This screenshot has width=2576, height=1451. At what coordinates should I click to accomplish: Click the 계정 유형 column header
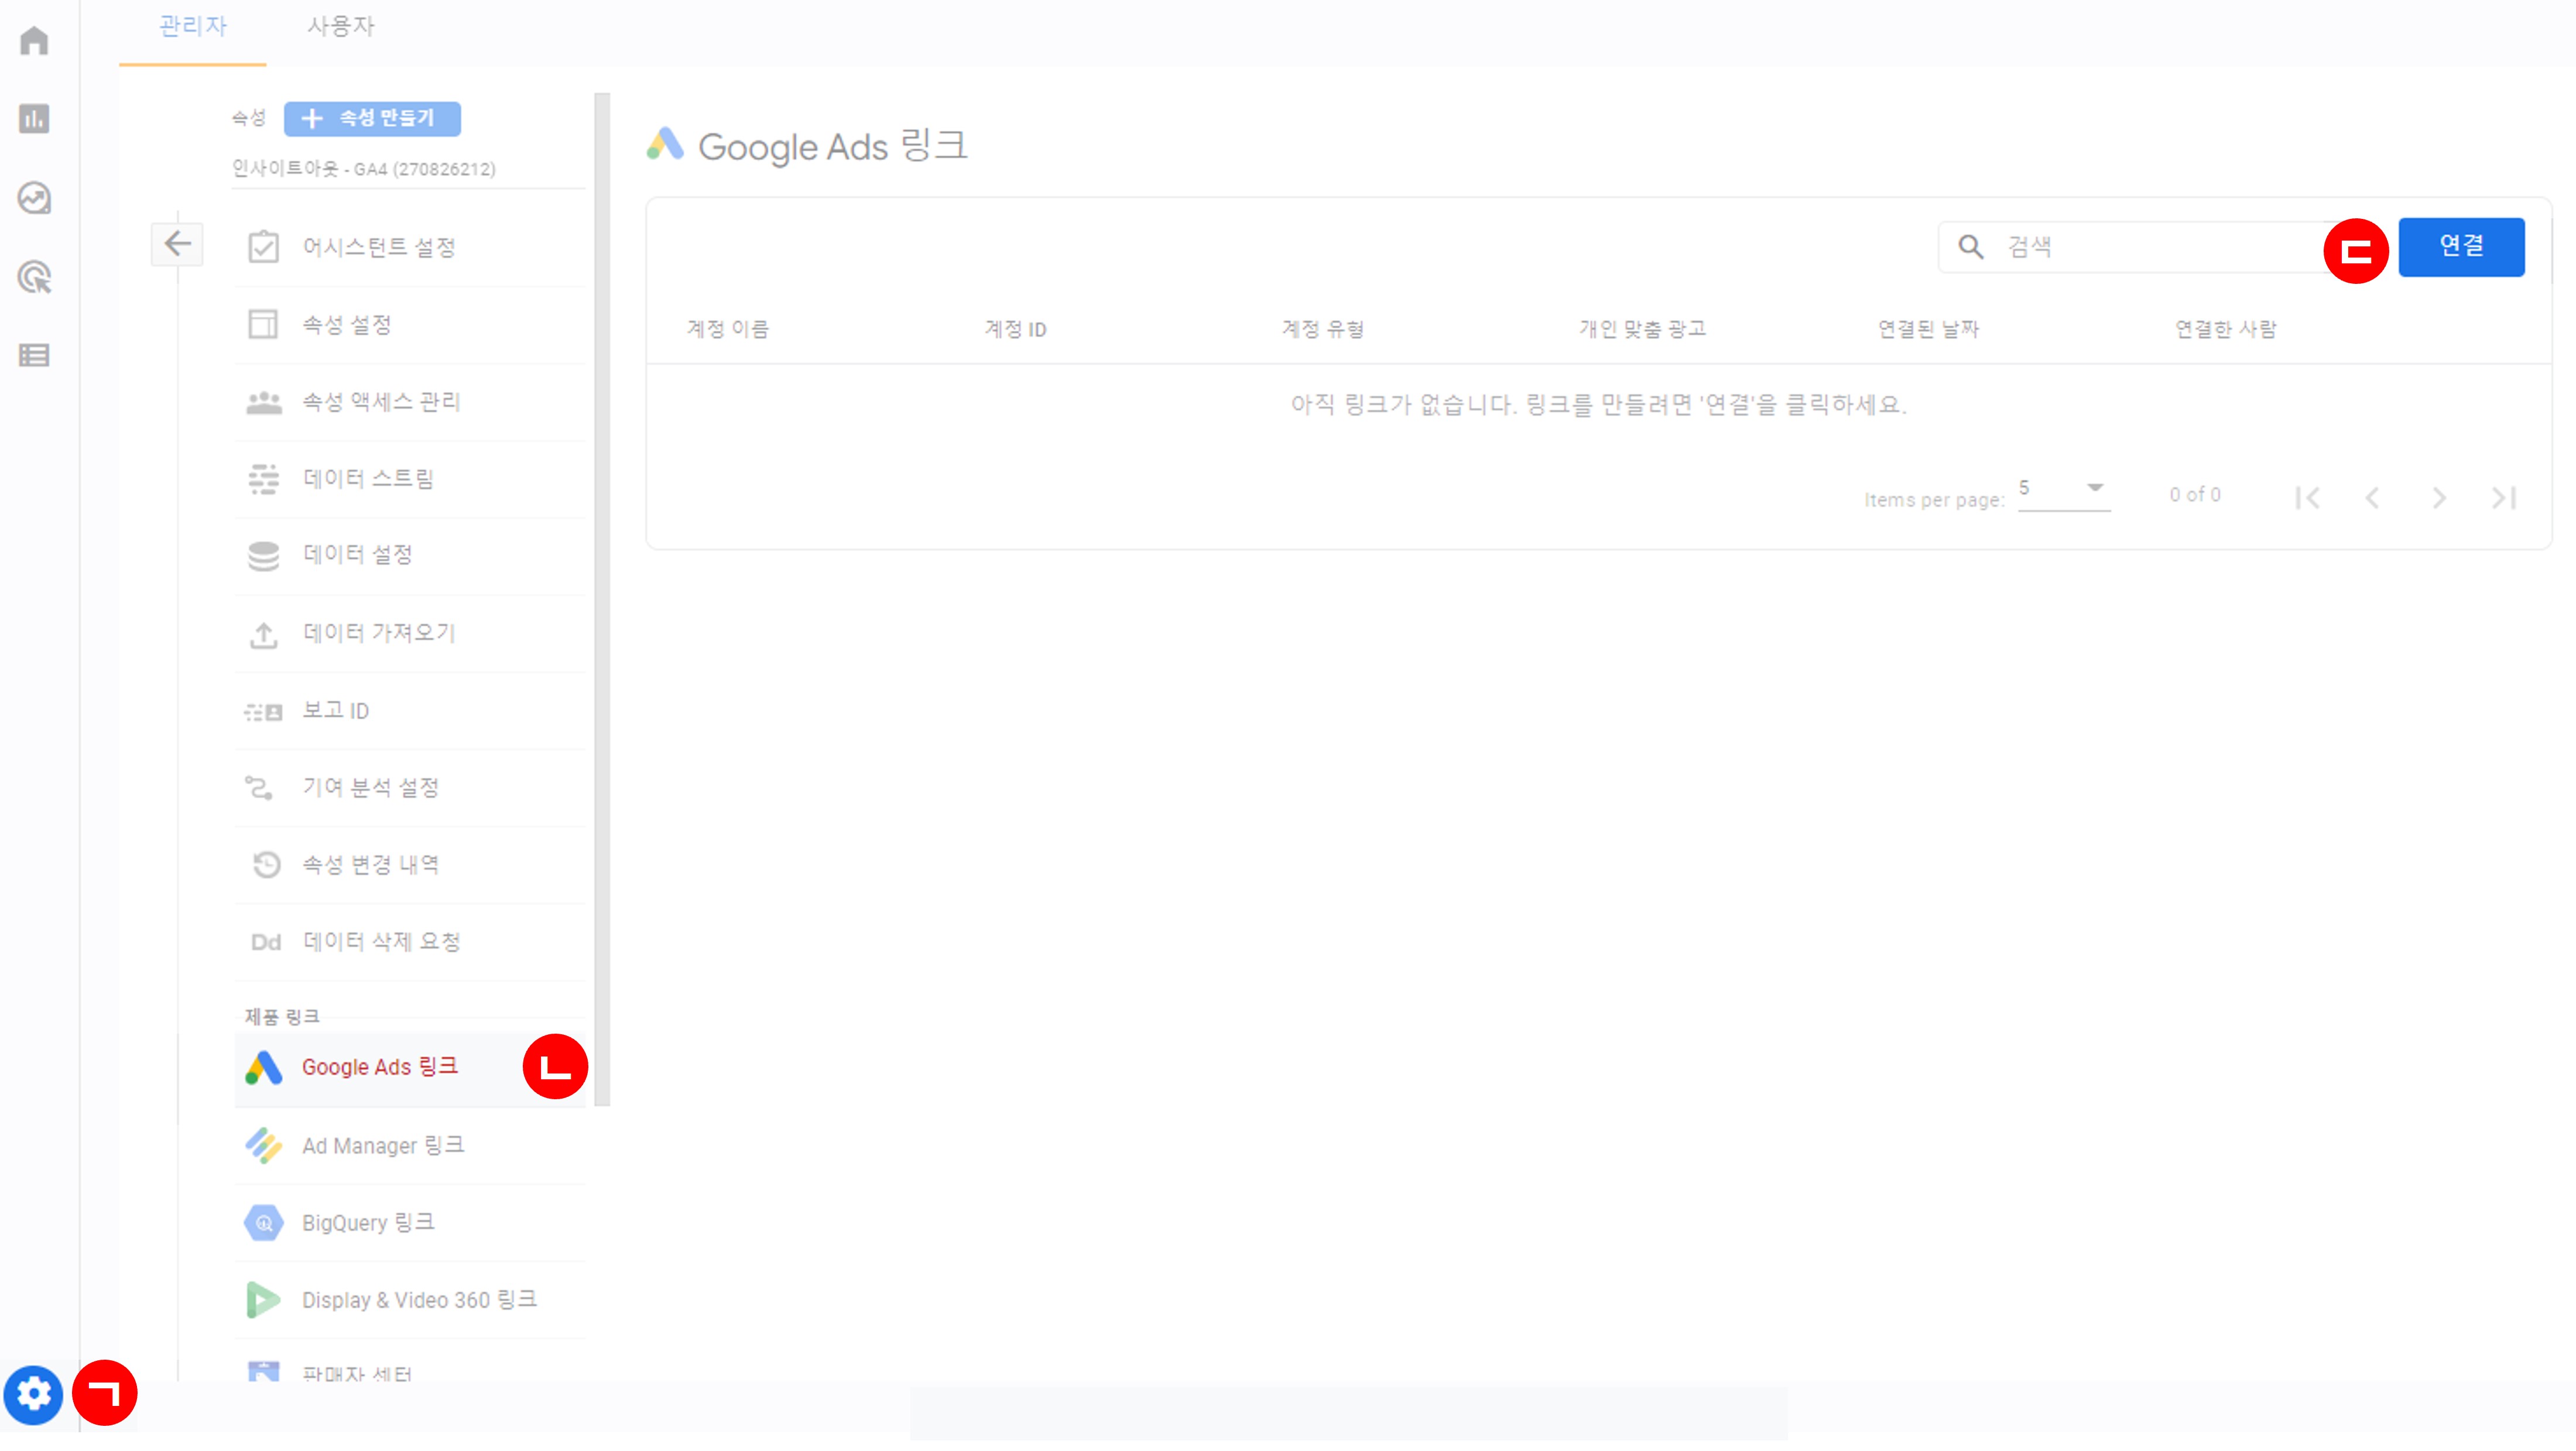coord(1323,329)
